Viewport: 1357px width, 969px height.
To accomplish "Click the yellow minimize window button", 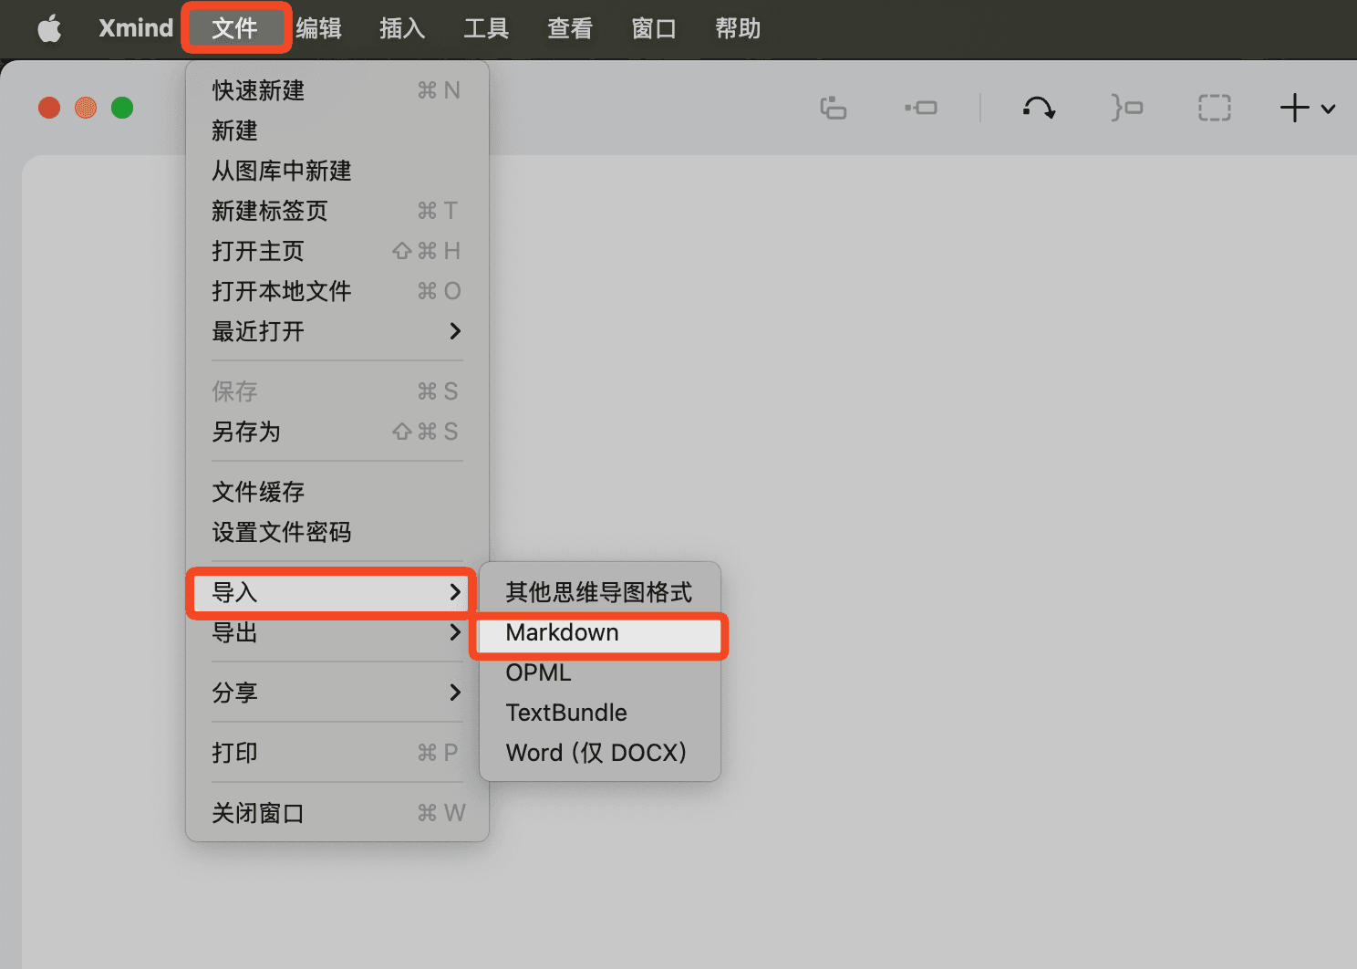I will pyautogui.click(x=86, y=108).
